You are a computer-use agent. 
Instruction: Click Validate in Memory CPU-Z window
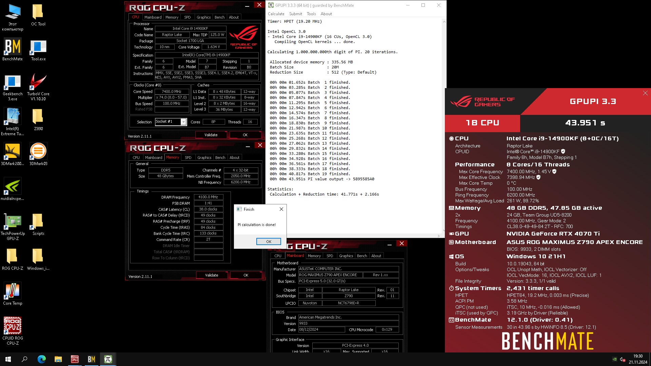[212, 275]
